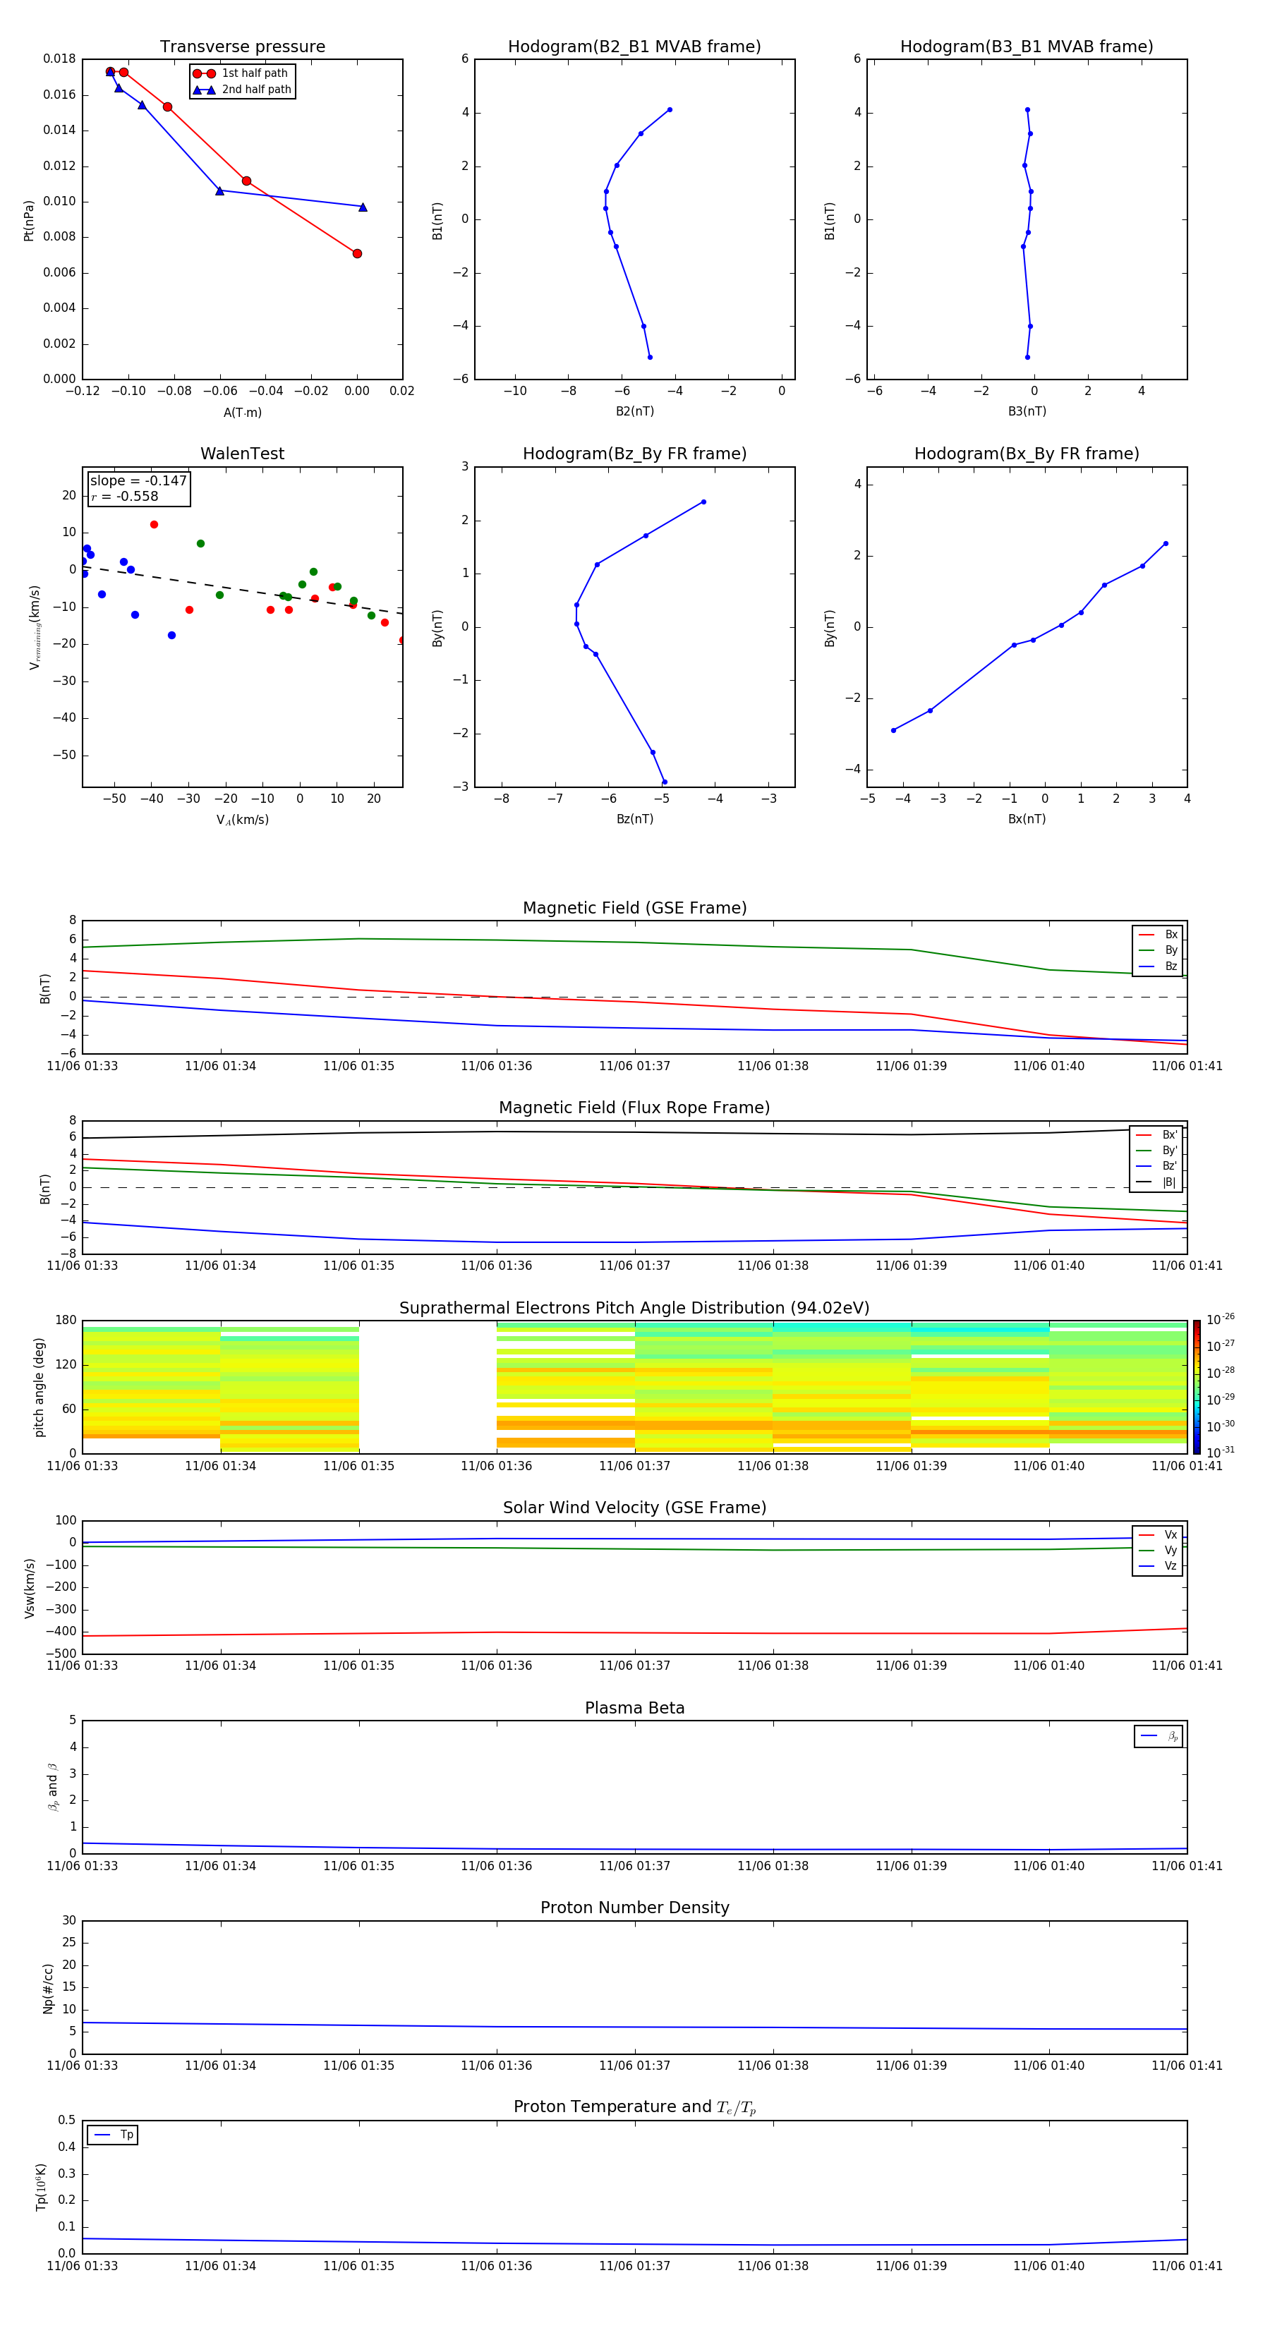The height and width of the screenshot is (2328, 1270).
Task: Click the 'Proton Temperature and Te/Tp' title
Action: (x=634, y=2106)
